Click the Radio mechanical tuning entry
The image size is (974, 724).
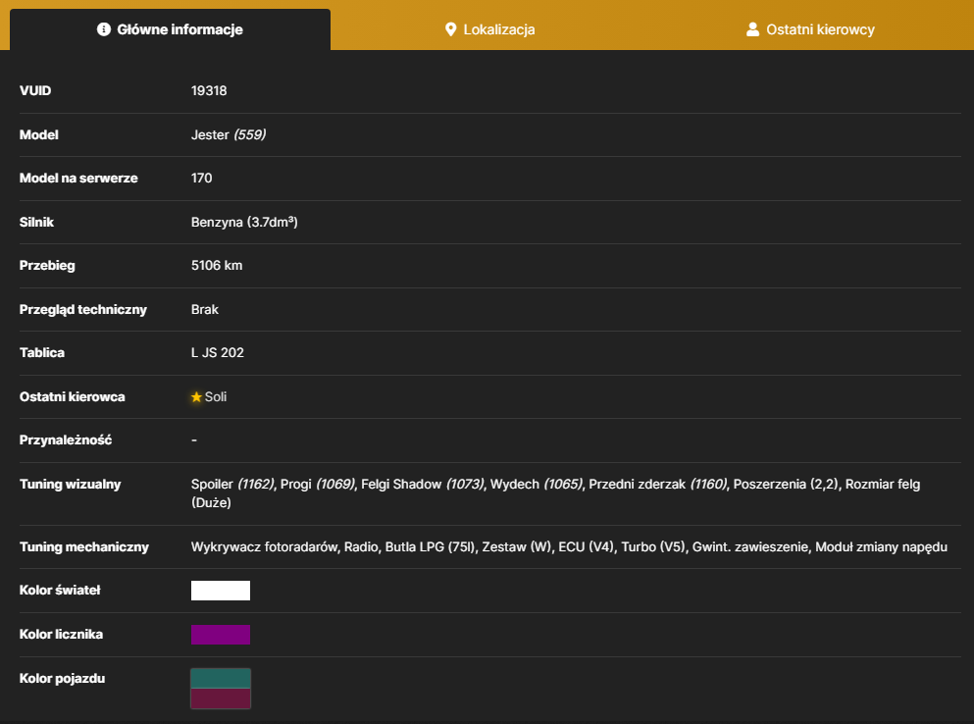coord(361,546)
